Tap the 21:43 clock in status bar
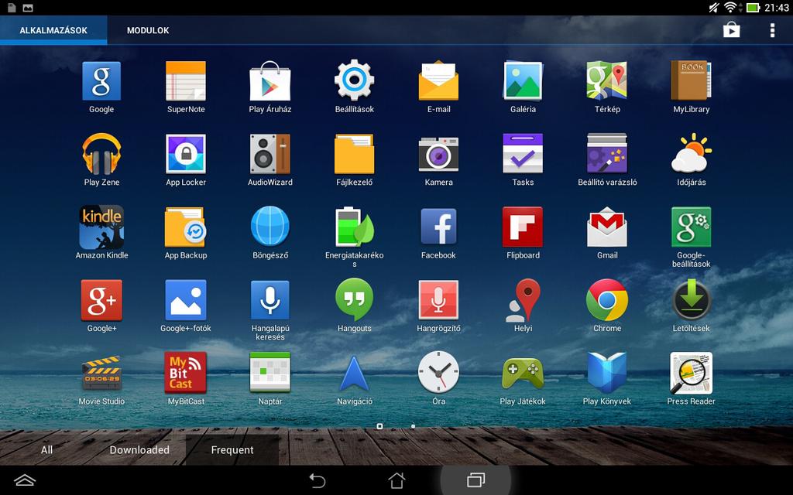 (777, 8)
